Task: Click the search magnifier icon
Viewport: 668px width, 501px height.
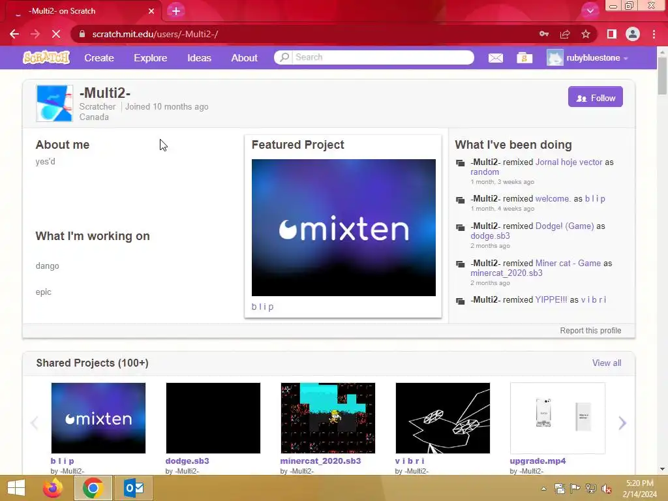Action: 284,57
